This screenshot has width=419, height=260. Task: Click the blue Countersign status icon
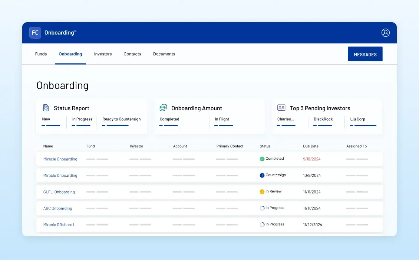pos(262,175)
